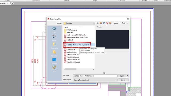
Task: Click Search the Web icon
Action: pyautogui.click(x=104, y=23)
